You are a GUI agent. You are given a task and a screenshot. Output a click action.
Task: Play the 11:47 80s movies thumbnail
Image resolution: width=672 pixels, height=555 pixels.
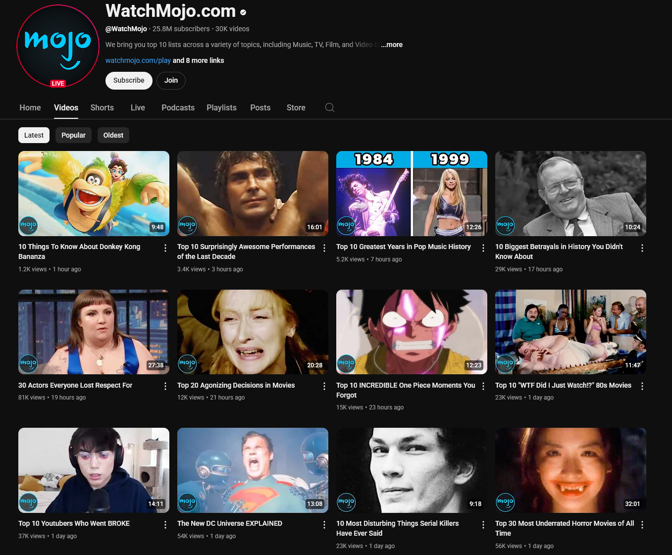(x=570, y=332)
